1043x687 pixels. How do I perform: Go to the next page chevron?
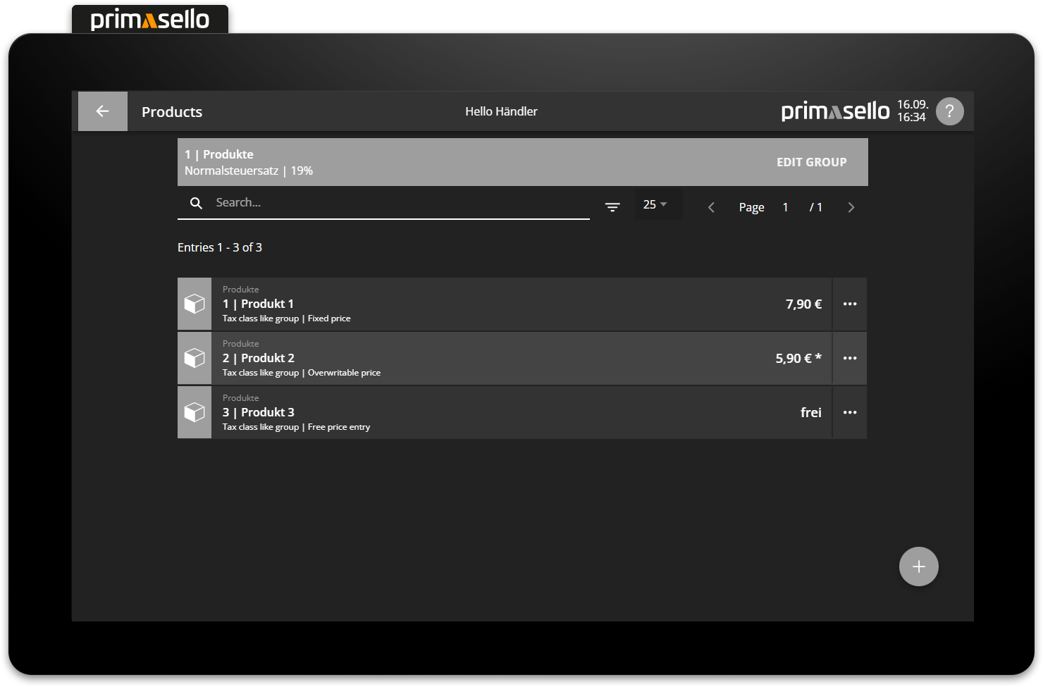click(851, 207)
